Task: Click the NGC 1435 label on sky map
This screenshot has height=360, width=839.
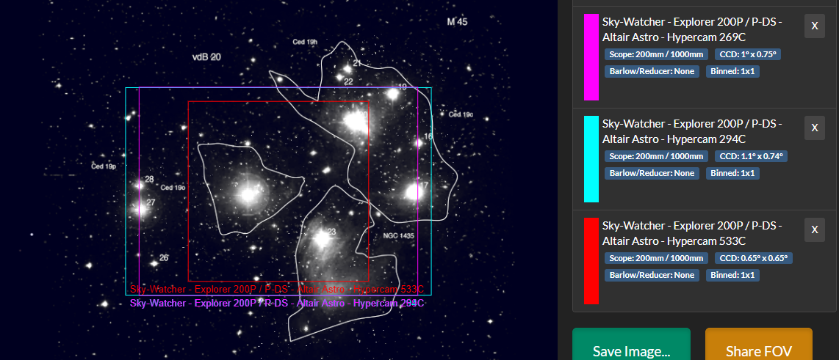Action: (x=399, y=235)
